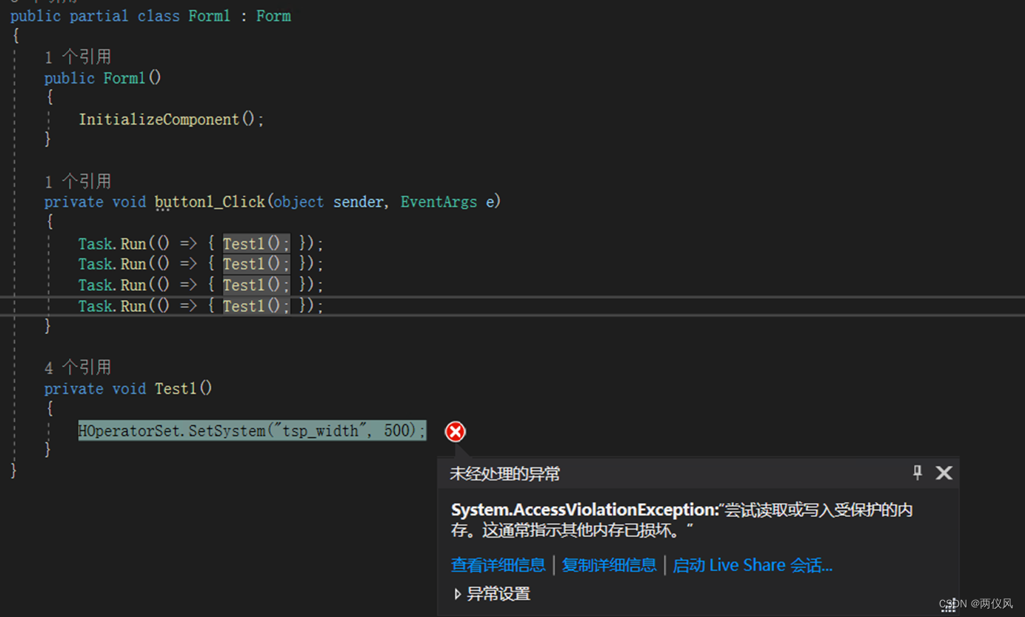Click the highlighted HOperatorSet.SetSystem line

point(252,430)
